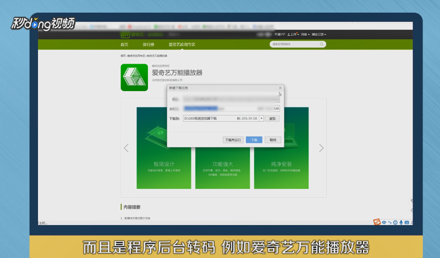Click the Sogou microphone voice input icon
The width and height of the screenshot is (440, 258).
pyautogui.click(x=401, y=222)
